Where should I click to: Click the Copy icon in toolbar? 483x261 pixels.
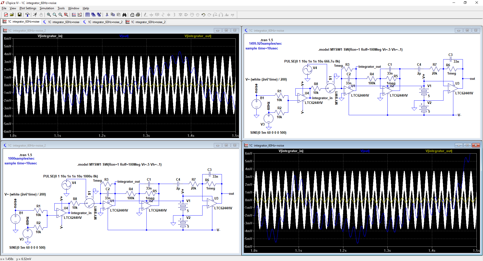pos(113,15)
